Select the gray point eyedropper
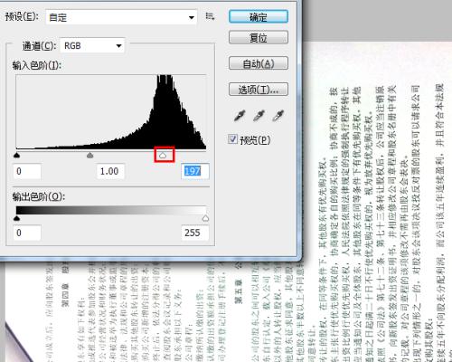This screenshot has height=362, width=452. point(259,115)
